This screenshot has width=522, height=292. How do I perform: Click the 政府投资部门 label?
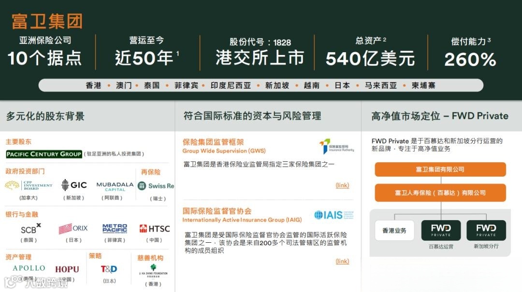[x=25, y=171]
